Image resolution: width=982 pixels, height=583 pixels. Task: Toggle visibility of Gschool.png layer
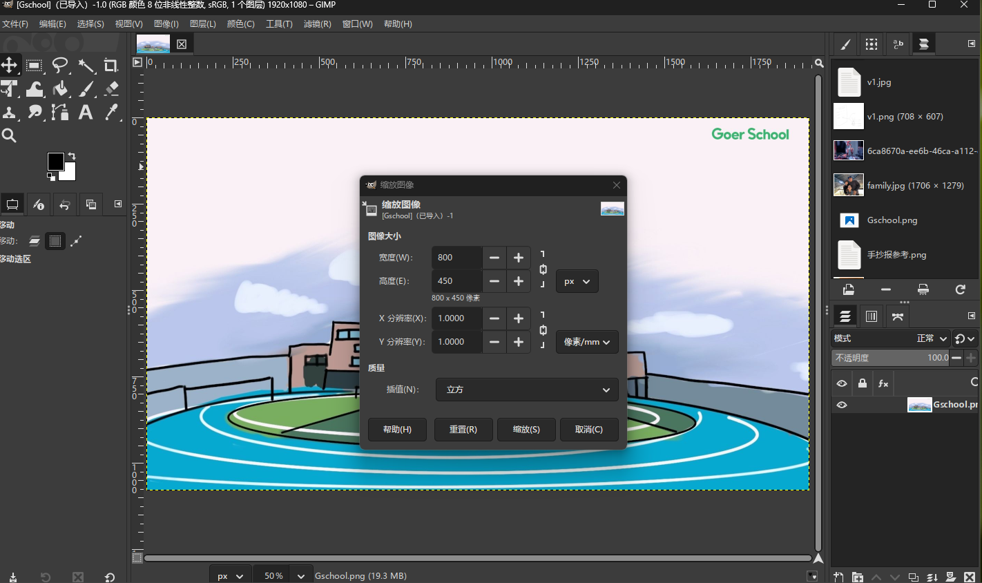tap(841, 405)
